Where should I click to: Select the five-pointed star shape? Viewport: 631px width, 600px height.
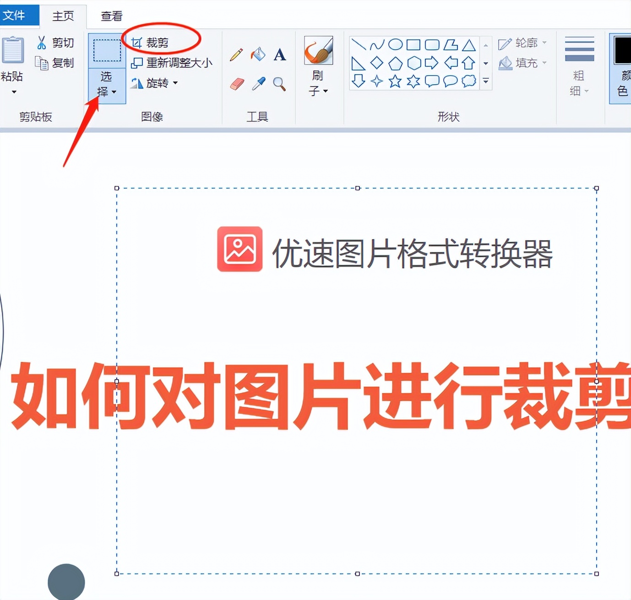tap(395, 81)
